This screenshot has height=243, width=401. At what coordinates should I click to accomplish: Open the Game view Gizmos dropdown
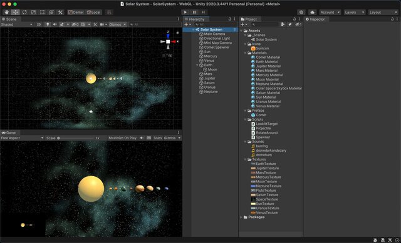tap(172, 138)
